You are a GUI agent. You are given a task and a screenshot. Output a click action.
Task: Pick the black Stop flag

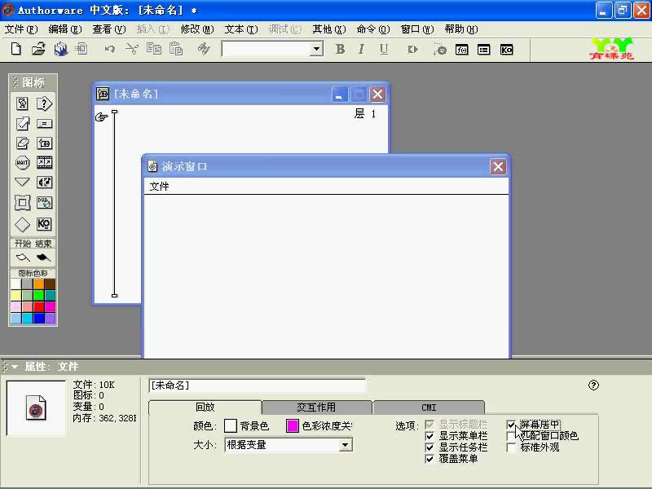point(43,258)
